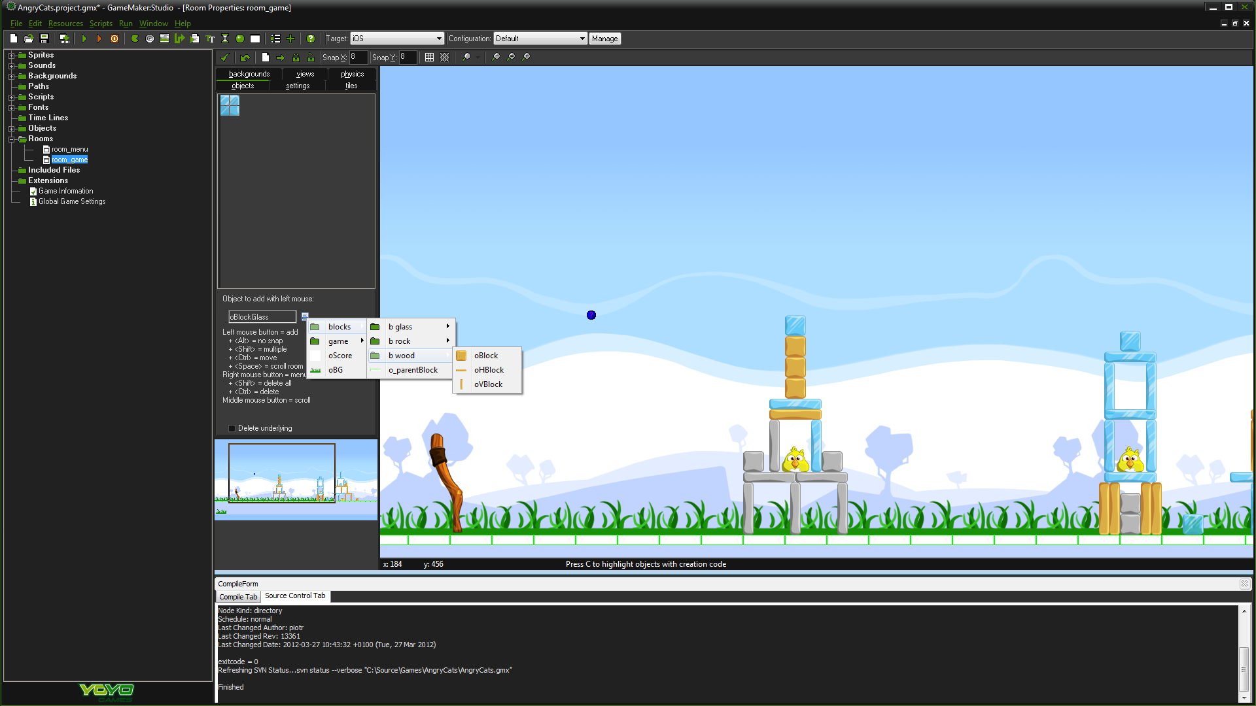The width and height of the screenshot is (1256, 706).
Task: Select the objects tab in room properties
Action: pos(241,86)
